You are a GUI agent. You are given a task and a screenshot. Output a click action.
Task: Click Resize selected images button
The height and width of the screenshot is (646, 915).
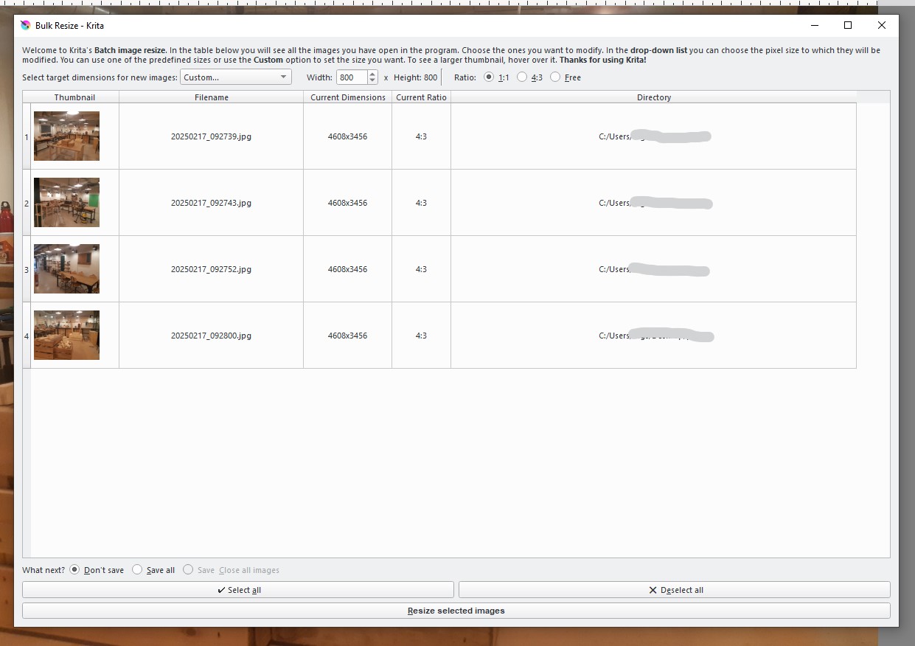(456, 611)
